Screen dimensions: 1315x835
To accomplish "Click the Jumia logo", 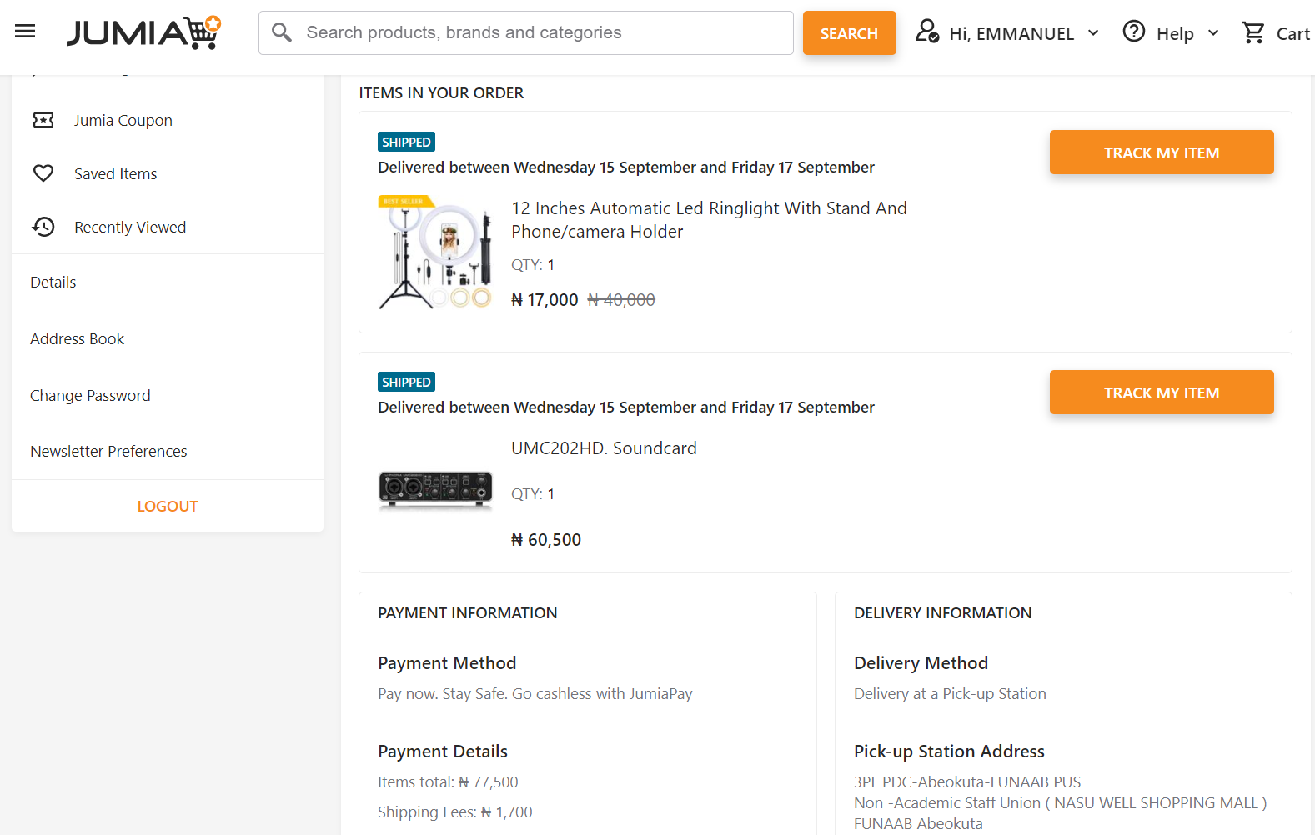I will pyautogui.click(x=143, y=32).
